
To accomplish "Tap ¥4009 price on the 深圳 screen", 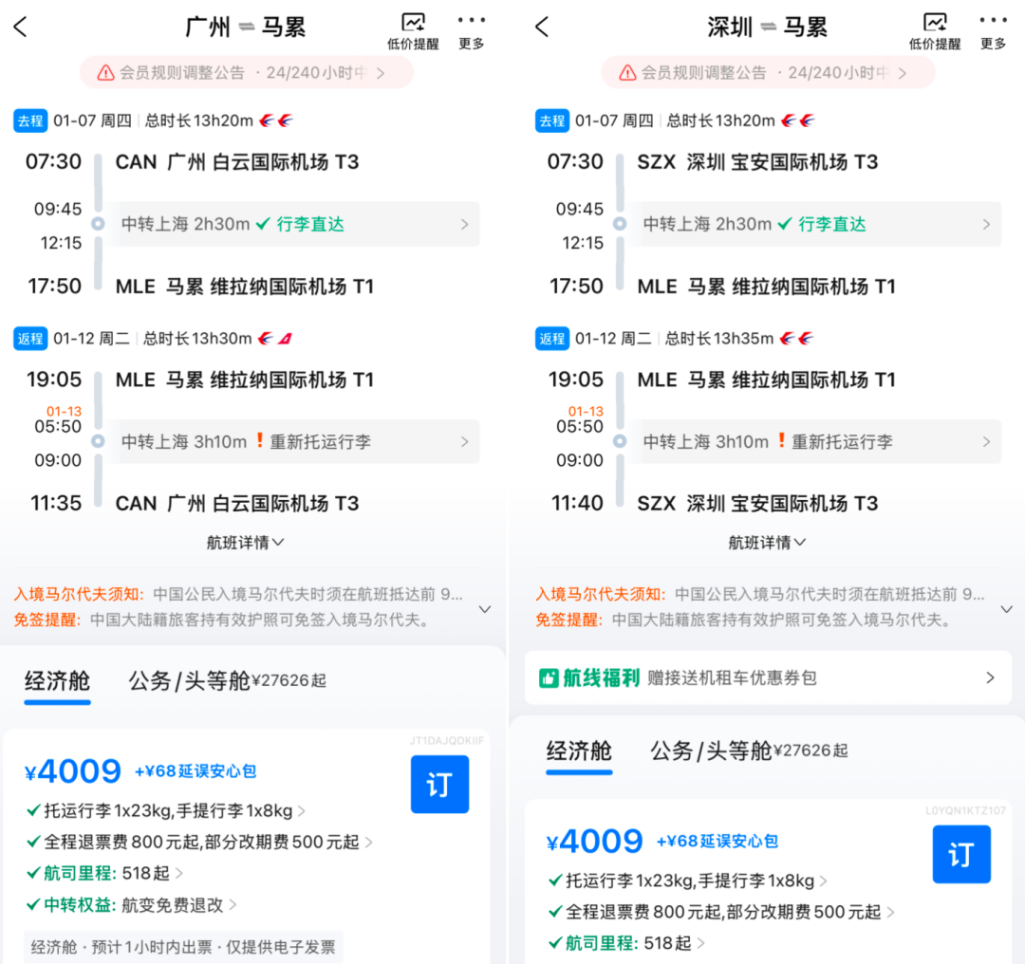I will click(594, 842).
